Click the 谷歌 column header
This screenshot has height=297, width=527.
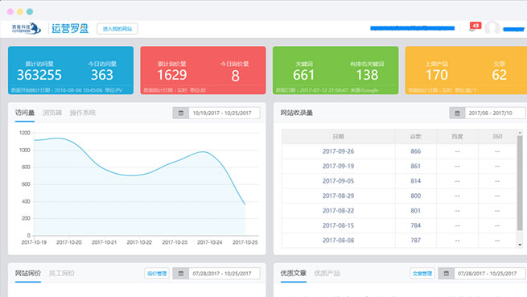coord(416,137)
